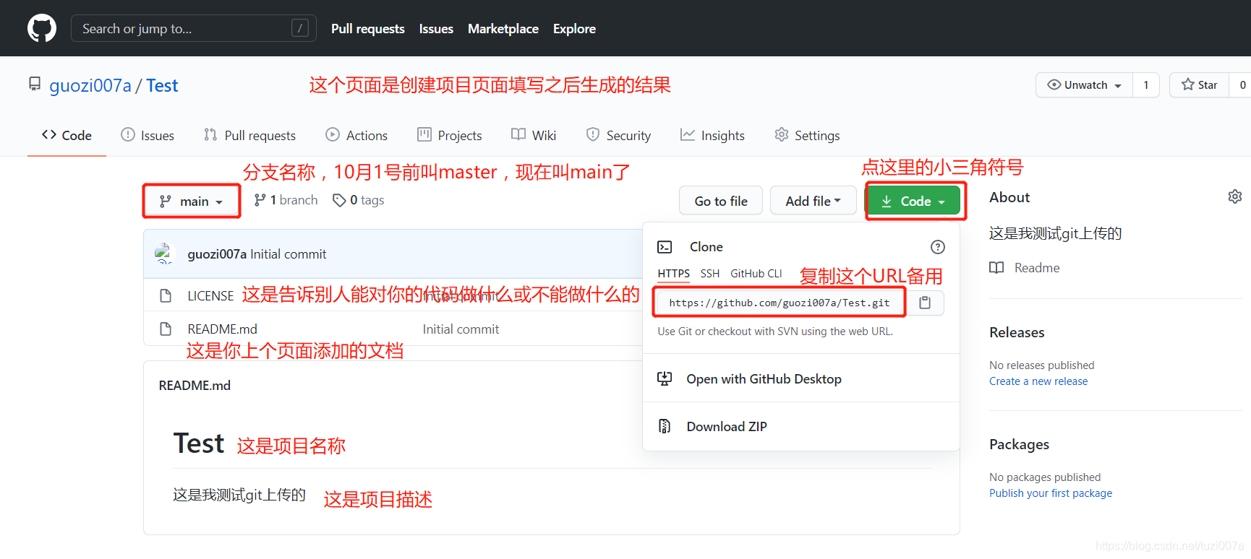Open the Actions tab
This screenshot has width=1251, height=559.
[356, 135]
